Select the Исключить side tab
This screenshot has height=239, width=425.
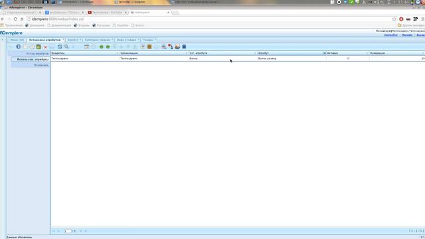point(30,65)
